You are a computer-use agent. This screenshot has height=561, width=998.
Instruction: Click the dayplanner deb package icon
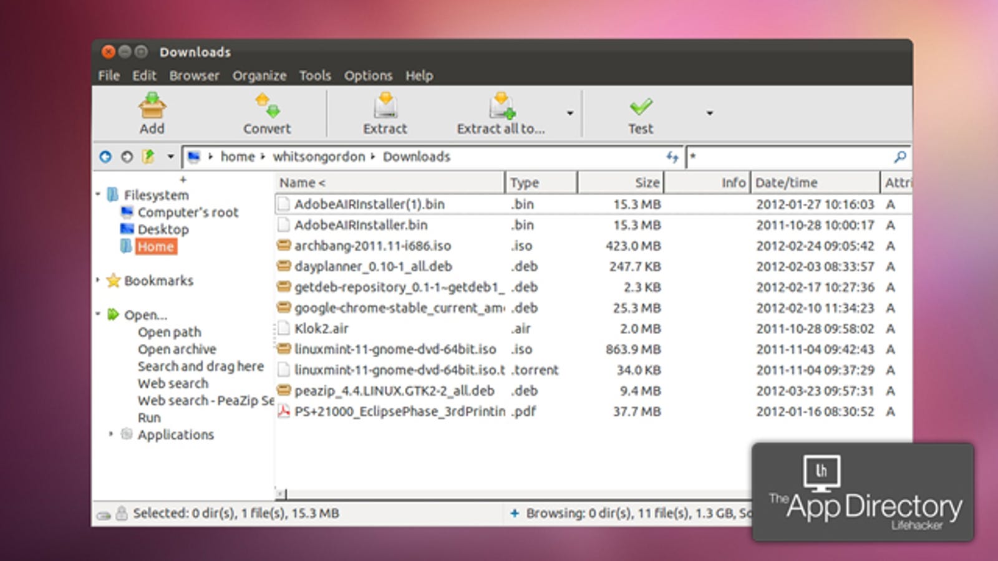coord(284,266)
